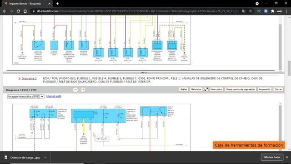This screenshot has height=164, width=291.
Task: Click the 'Caja de herramientas de formación' button
Action: pos(249,145)
